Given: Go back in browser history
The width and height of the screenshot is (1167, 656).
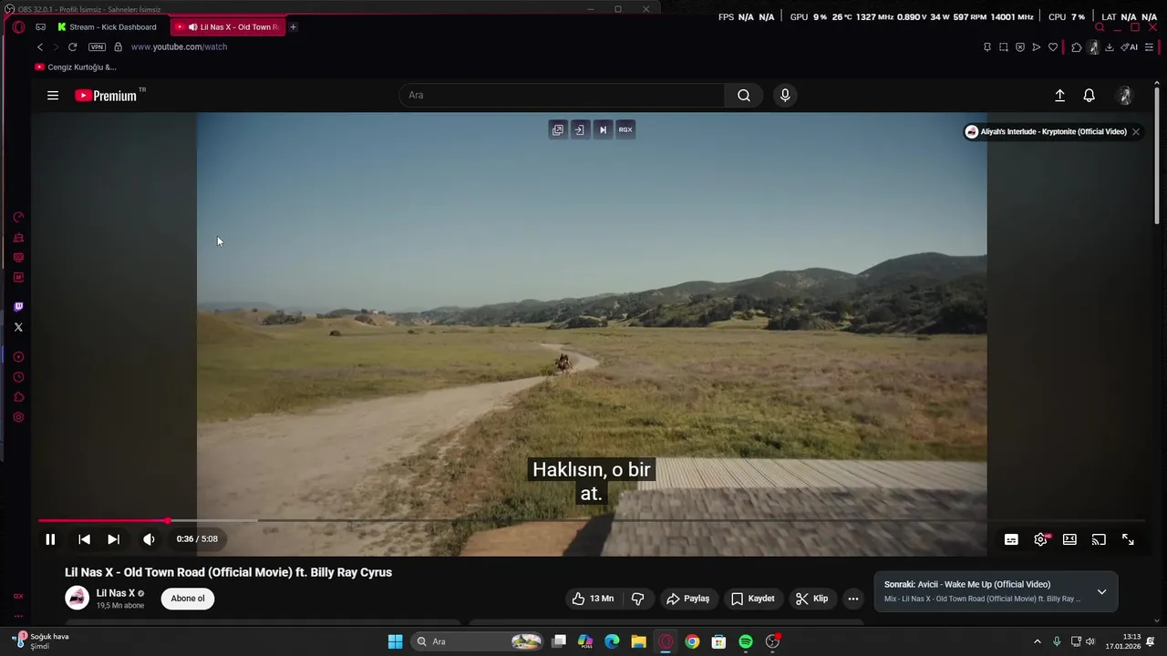Looking at the screenshot, I should tap(39, 47).
